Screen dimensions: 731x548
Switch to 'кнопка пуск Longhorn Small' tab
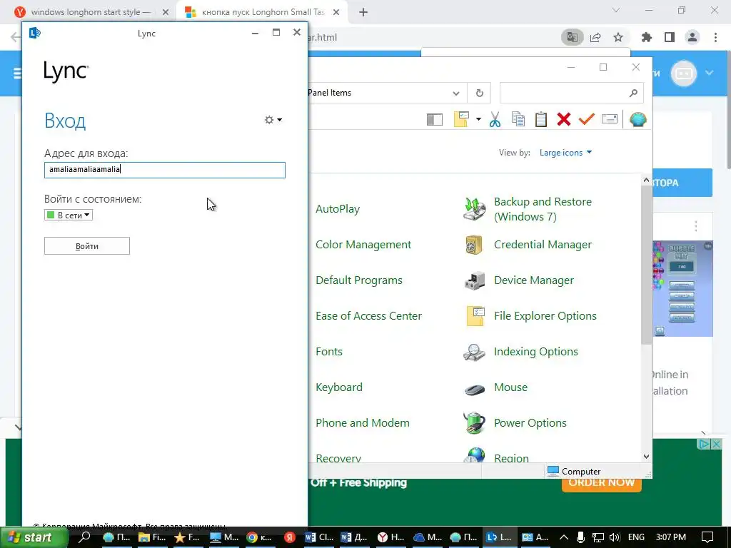(x=263, y=12)
